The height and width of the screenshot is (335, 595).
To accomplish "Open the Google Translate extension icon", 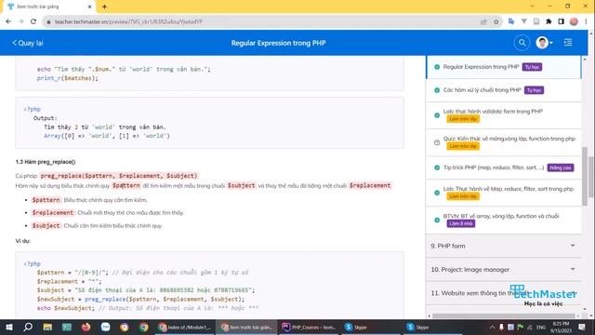I will 511,21.
